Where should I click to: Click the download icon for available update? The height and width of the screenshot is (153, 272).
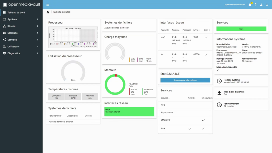(219, 93)
